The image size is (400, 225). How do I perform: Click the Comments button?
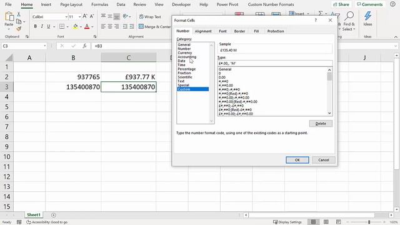[369, 4]
